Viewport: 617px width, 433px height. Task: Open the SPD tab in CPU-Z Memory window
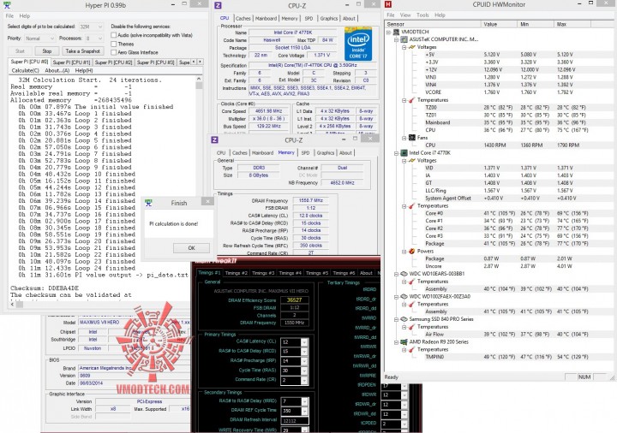pyautogui.click(x=305, y=153)
